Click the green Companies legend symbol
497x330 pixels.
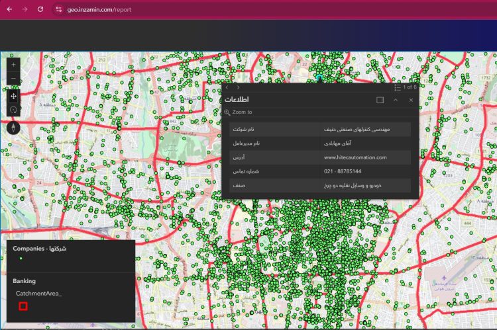tap(21, 259)
